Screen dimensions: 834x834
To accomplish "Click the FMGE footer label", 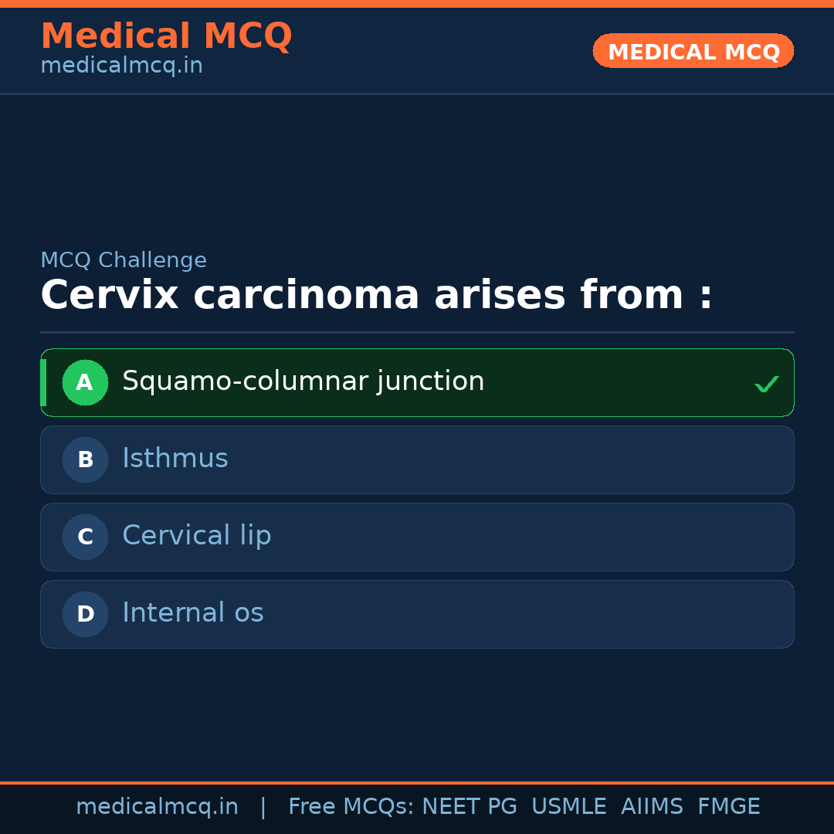I will coord(728,807).
